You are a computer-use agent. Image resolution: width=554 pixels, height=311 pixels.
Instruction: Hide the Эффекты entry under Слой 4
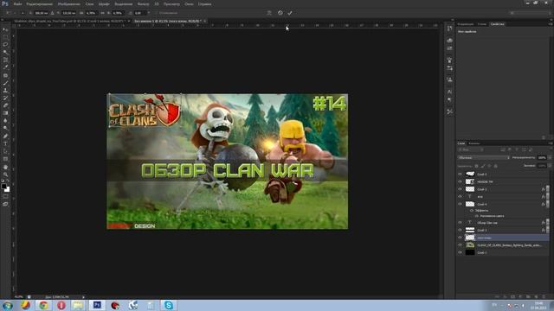pyautogui.click(x=472, y=211)
